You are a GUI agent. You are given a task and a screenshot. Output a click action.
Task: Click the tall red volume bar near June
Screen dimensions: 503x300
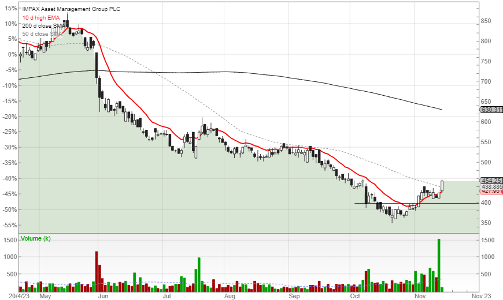(x=97, y=272)
